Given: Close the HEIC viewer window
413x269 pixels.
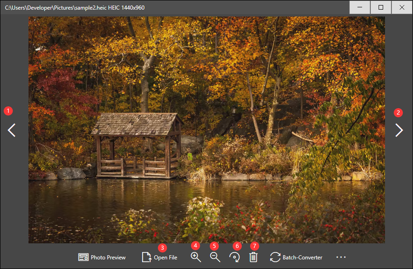Looking at the screenshot, I should click(x=402, y=7).
